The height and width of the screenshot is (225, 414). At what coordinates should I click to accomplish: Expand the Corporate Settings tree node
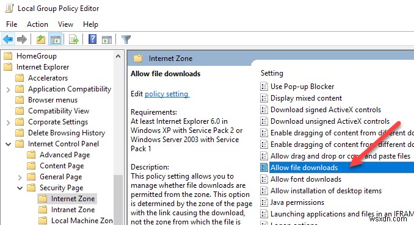8,123
